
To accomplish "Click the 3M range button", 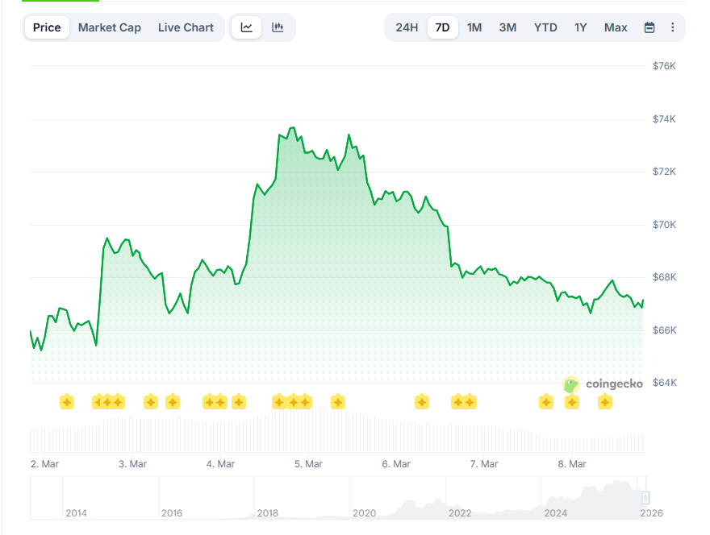I will tap(507, 27).
